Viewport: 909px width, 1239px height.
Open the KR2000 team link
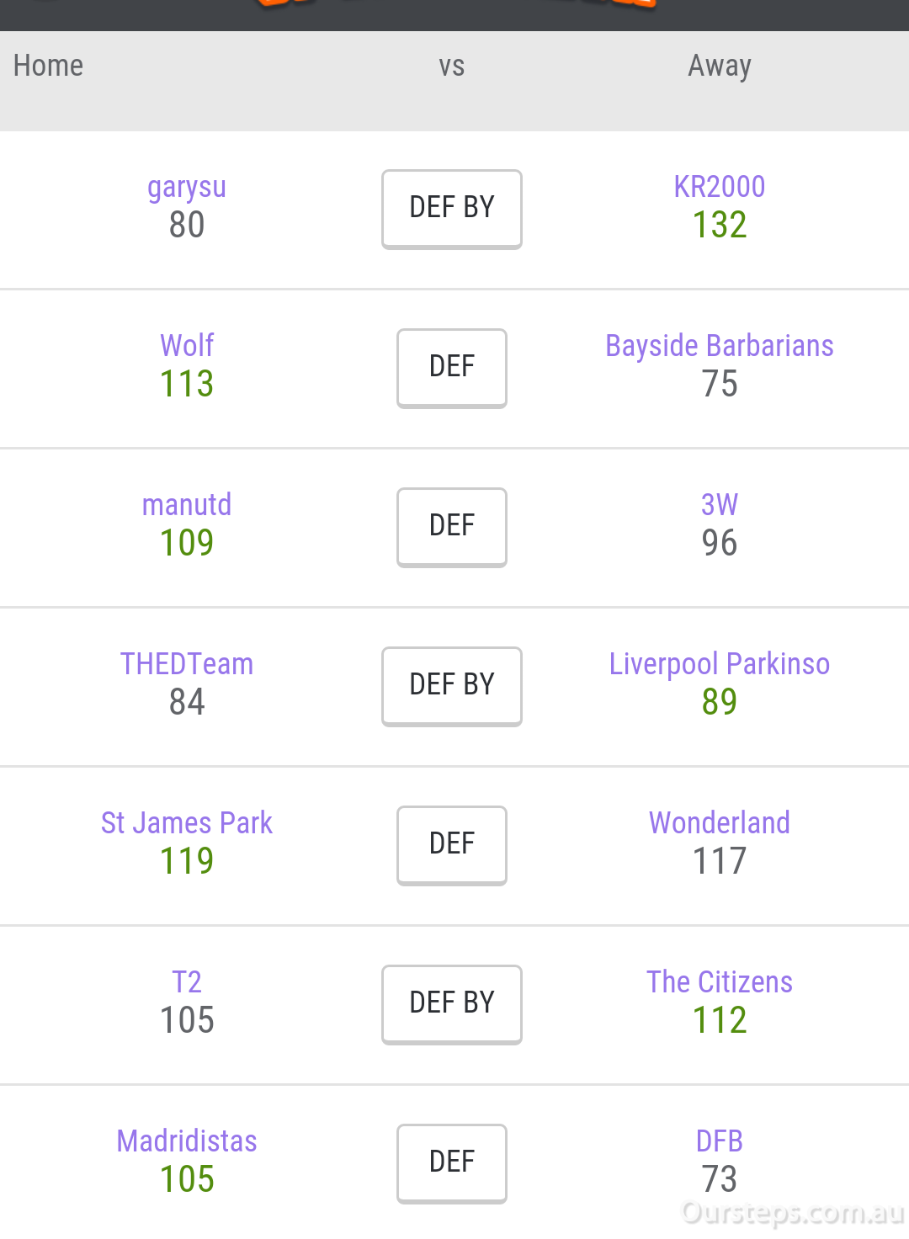coord(720,187)
